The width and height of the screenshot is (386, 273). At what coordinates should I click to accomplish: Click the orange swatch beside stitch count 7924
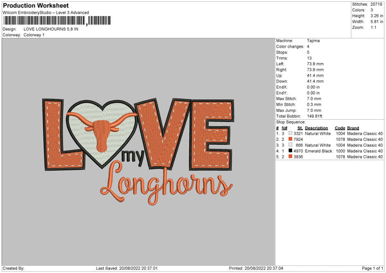[x=290, y=139]
